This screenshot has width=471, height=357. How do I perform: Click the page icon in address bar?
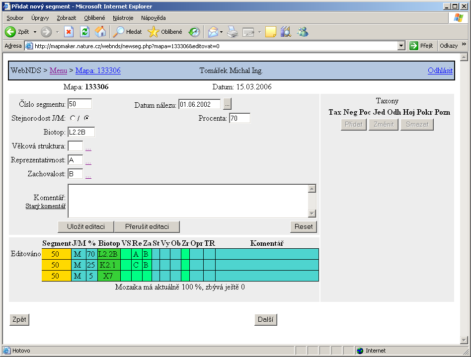29,46
